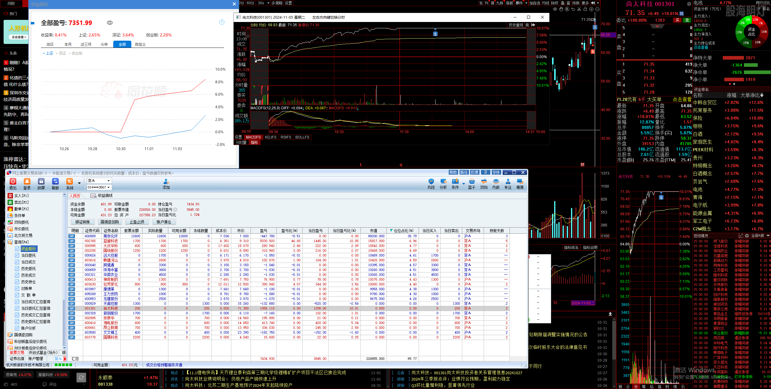Click the trading sidebar vertical scrollbar

64,271
